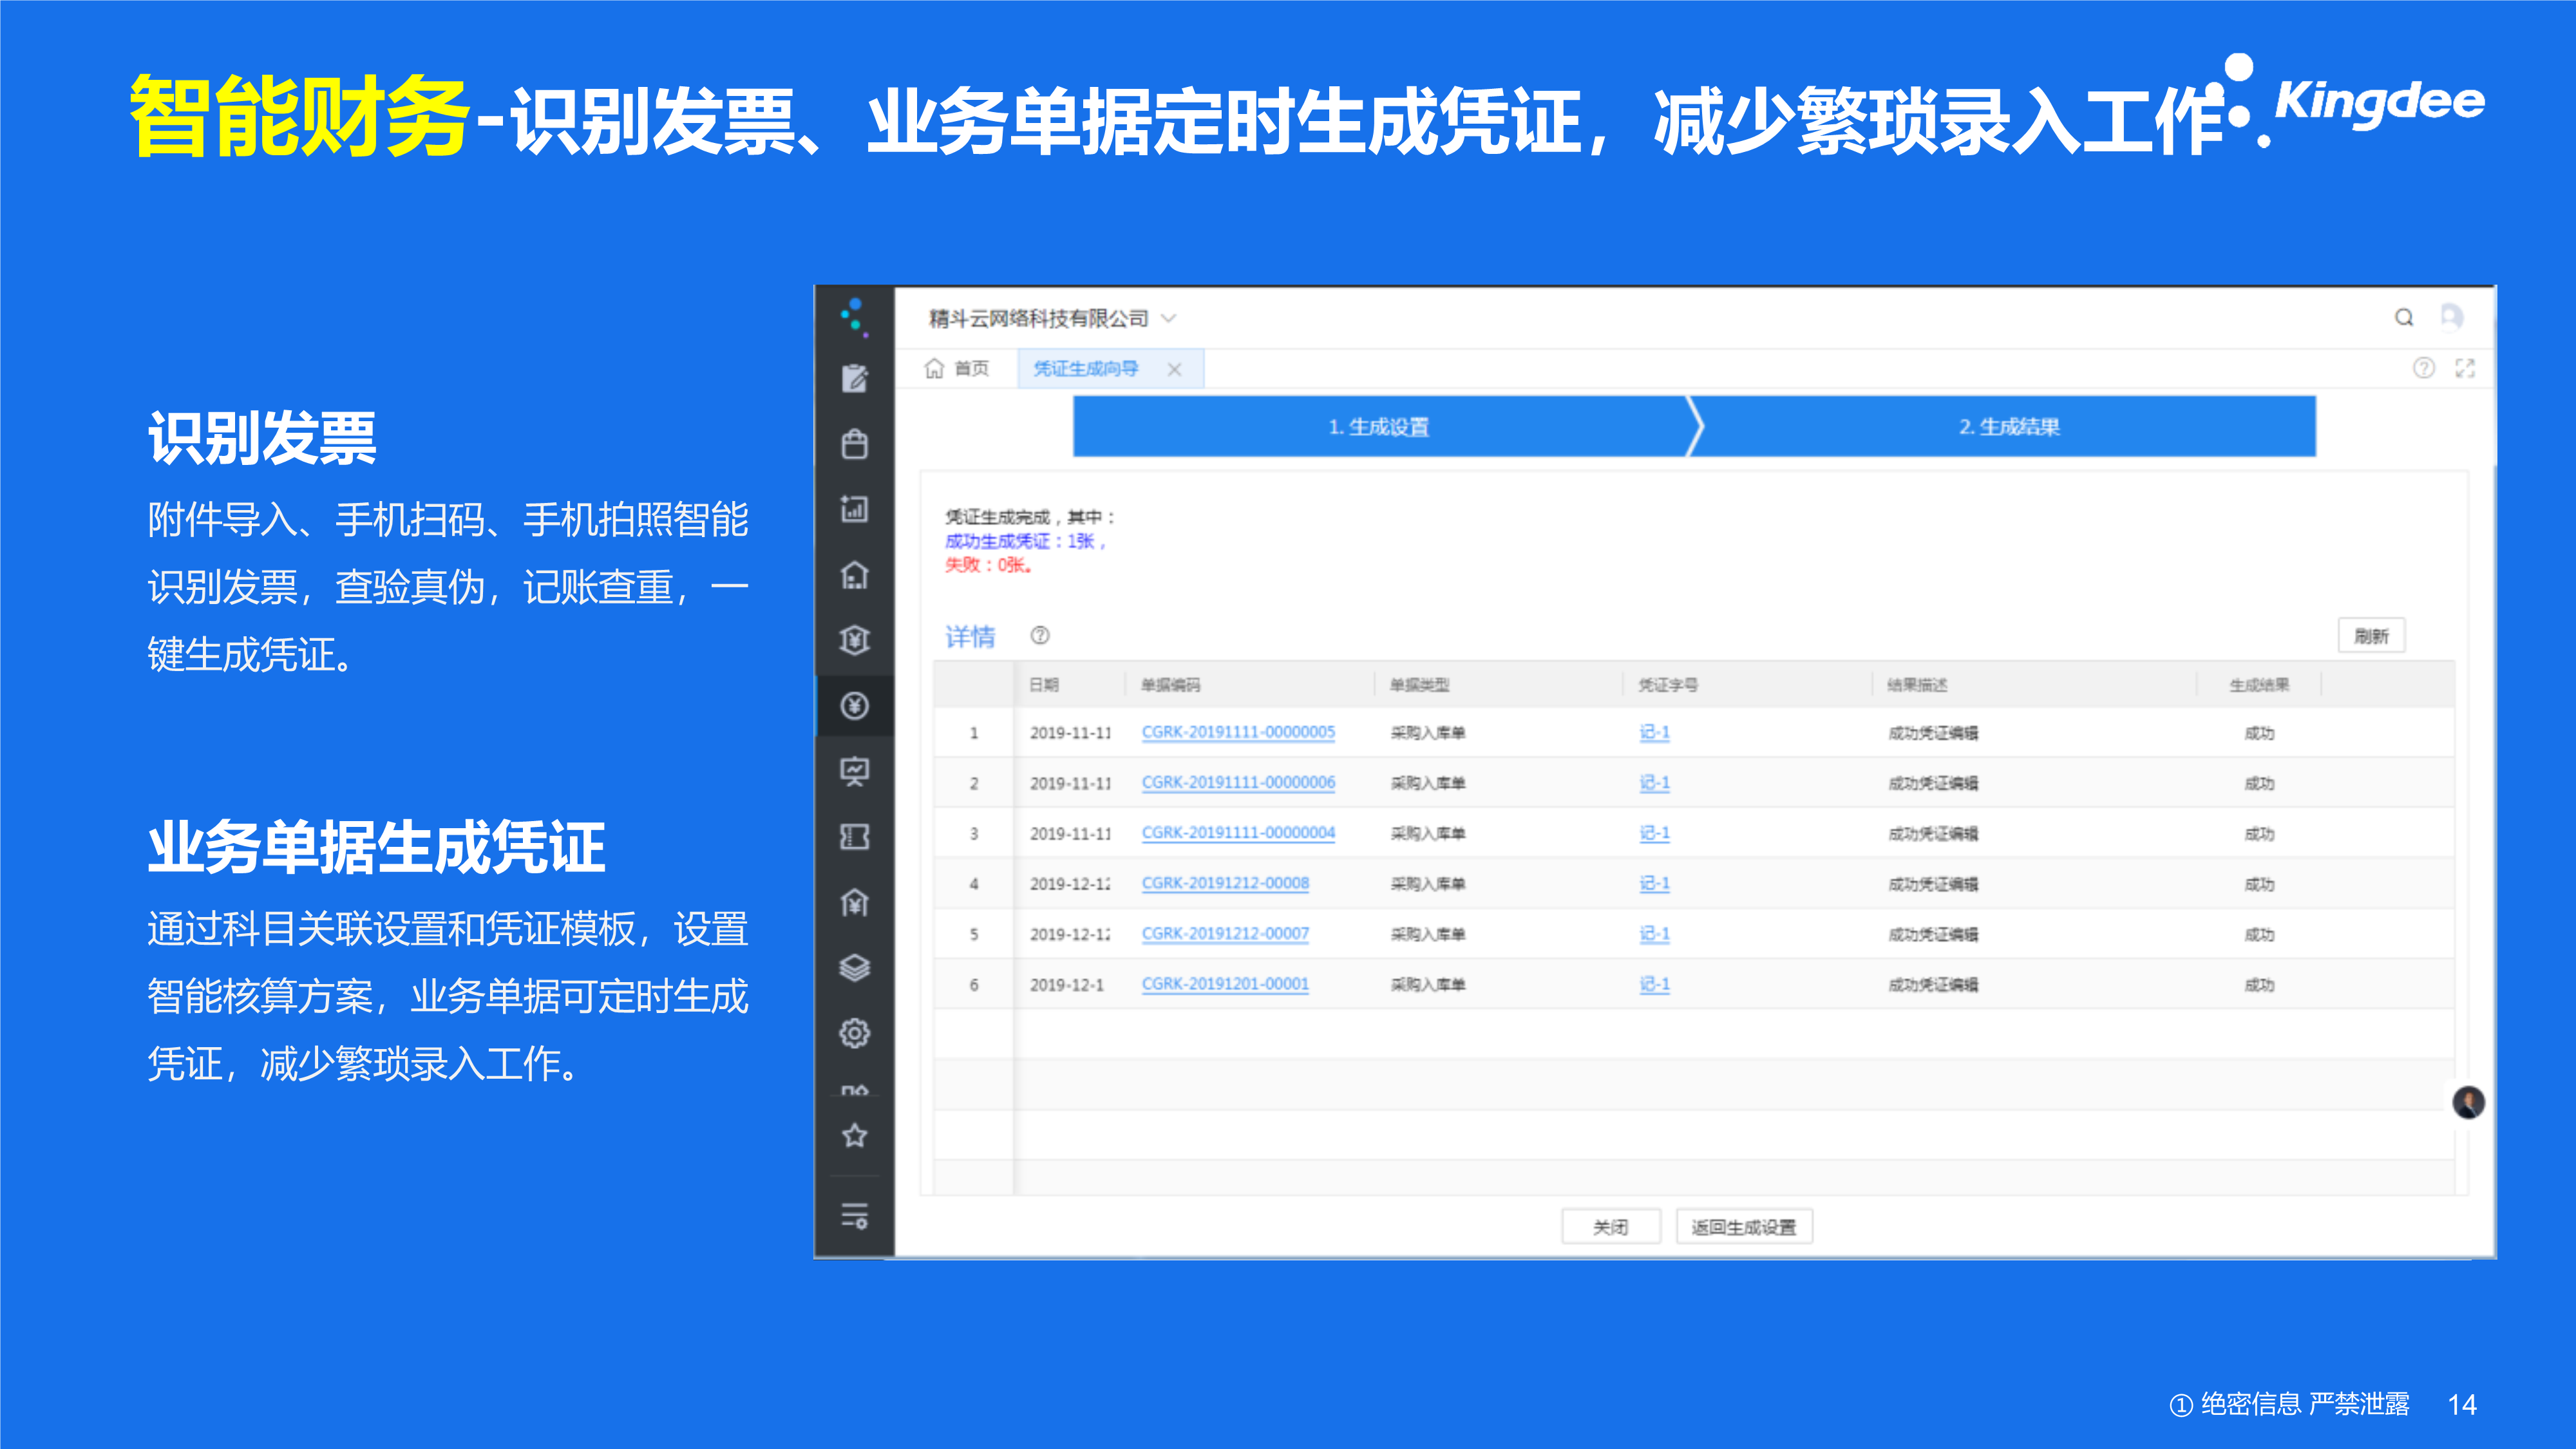Image resolution: width=2576 pixels, height=1449 pixels.
Task: Open the shopping bag purchasing module
Action: (x=854, y=444)
